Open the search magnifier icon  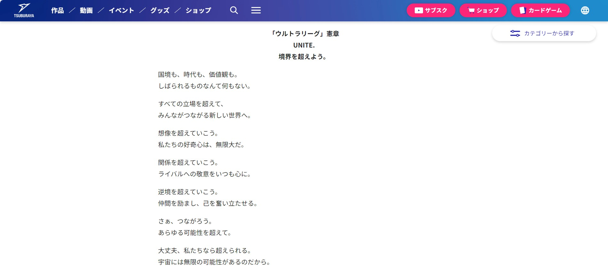234,10
